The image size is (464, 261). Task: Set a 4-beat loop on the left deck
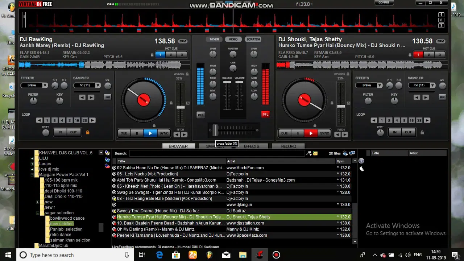(x=62, y=120)
